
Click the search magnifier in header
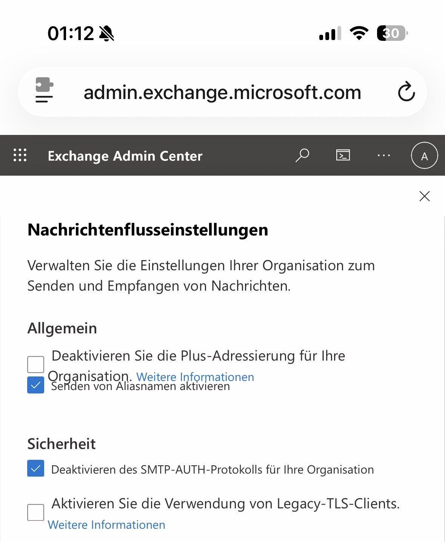pyautogui.click(x=302, y=155)
